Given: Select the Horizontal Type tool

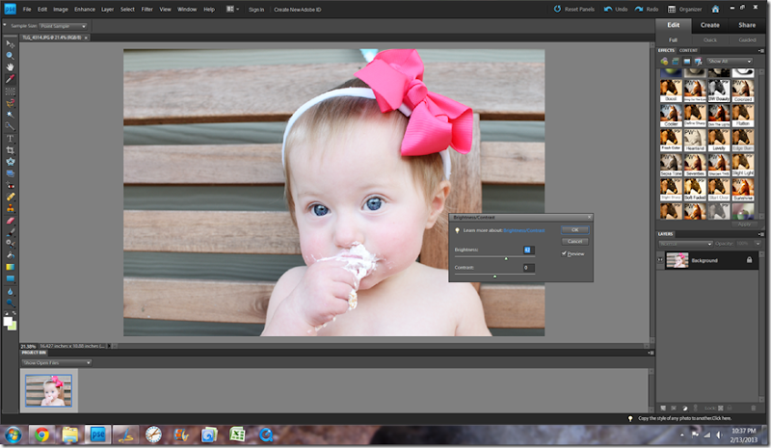Looking at the screenshot, I should coord(11,138).
